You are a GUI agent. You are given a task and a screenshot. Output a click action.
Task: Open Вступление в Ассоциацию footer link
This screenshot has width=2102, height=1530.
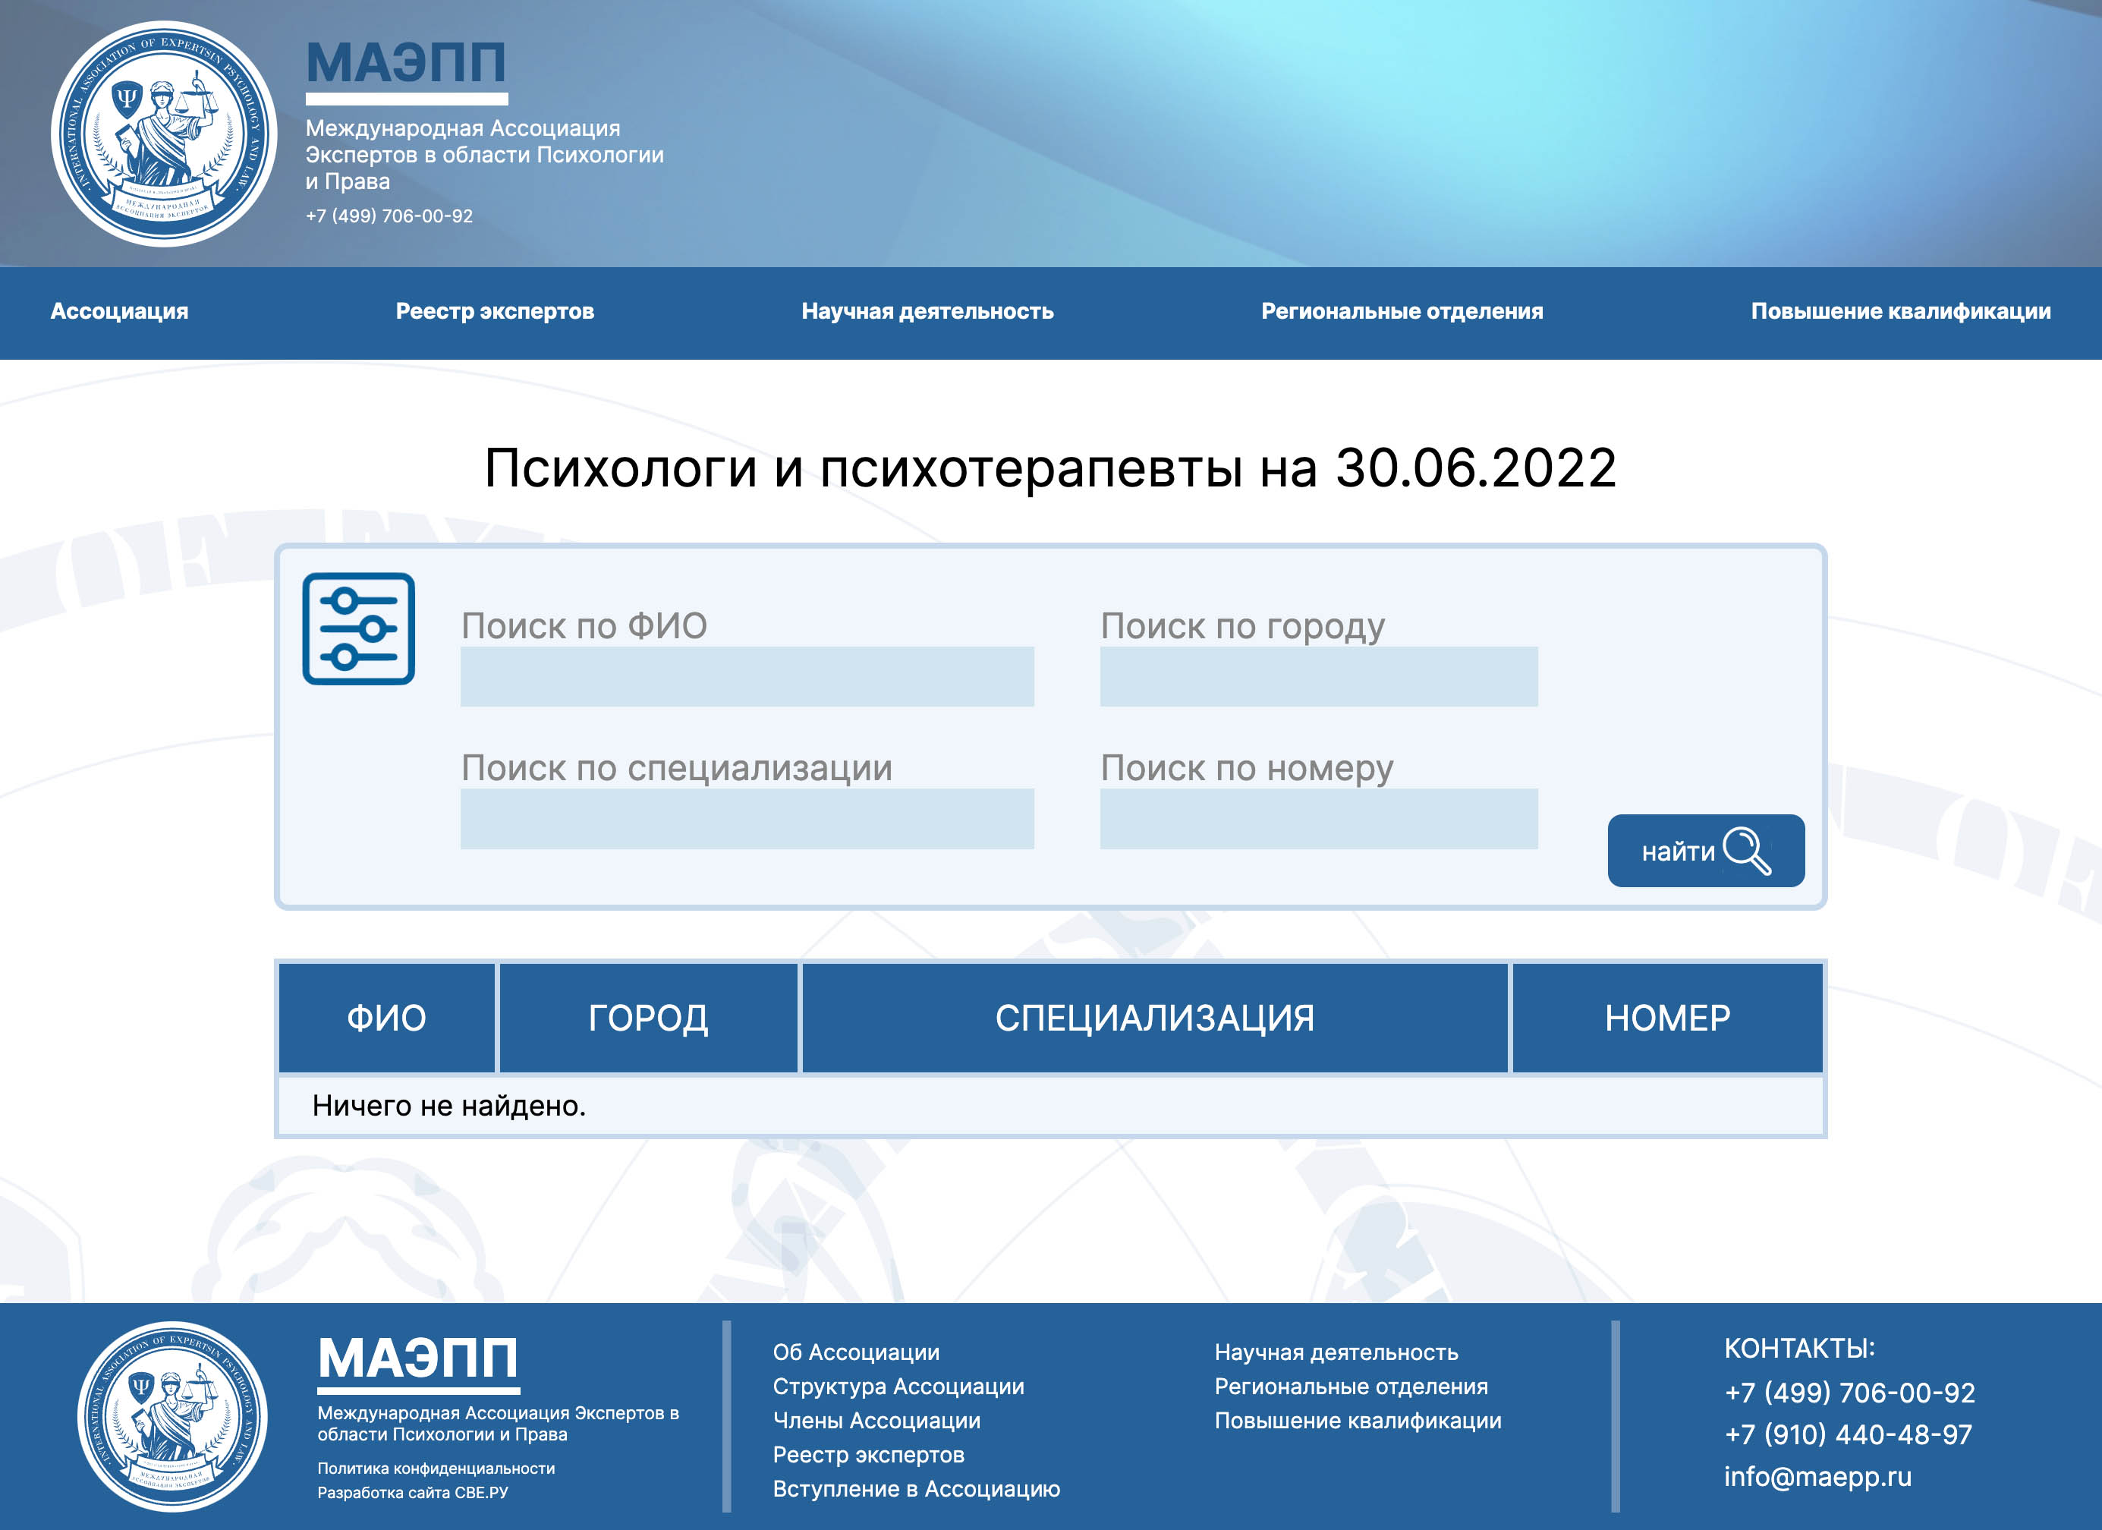click(x=917, y=1489)
